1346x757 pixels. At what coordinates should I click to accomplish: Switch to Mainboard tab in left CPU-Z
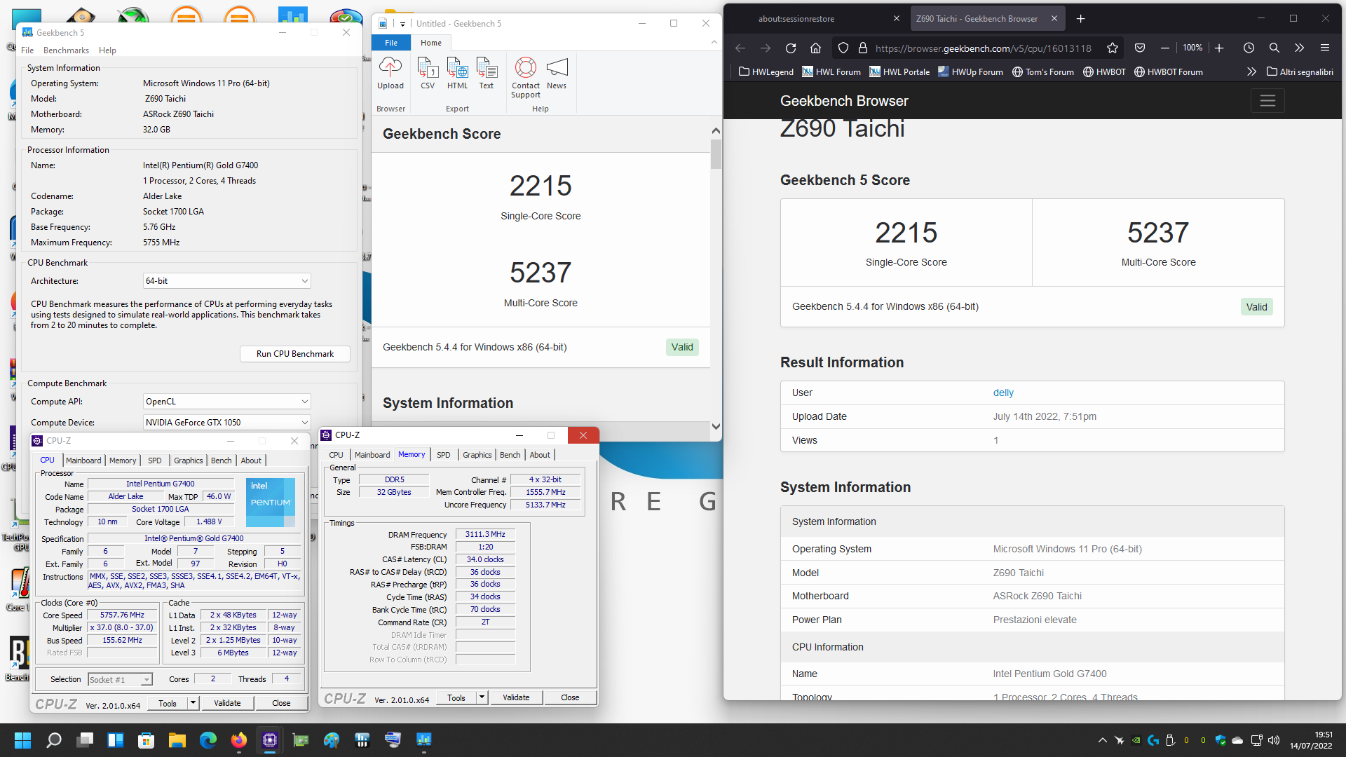point(83,461)
